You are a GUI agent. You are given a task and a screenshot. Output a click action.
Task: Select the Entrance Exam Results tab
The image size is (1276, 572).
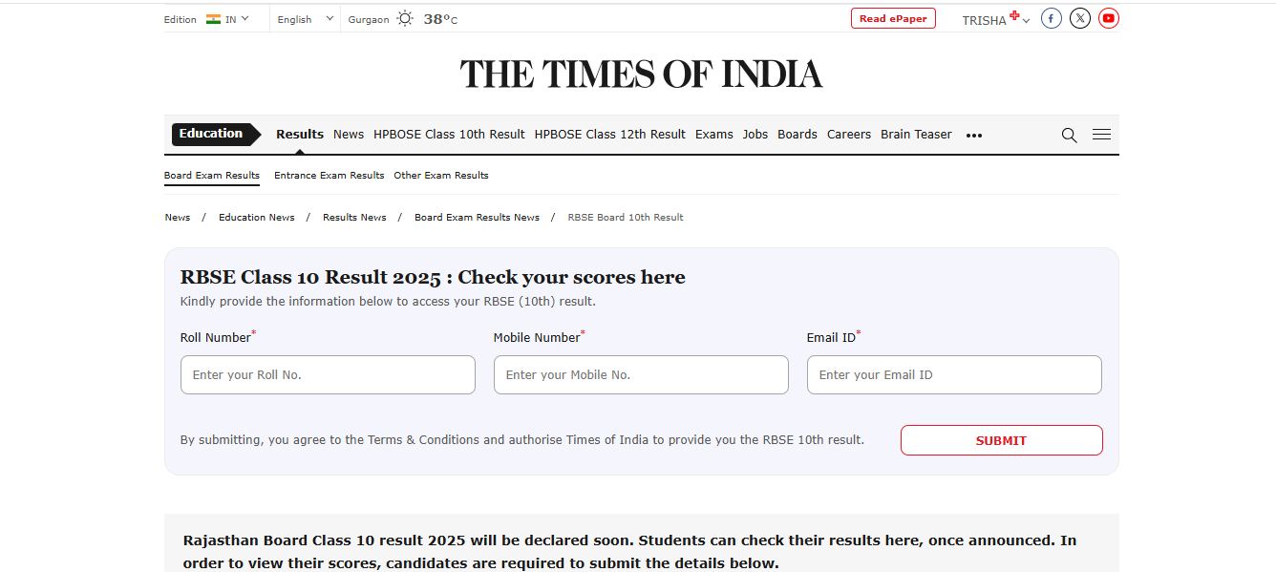click(x=329, y=176)
